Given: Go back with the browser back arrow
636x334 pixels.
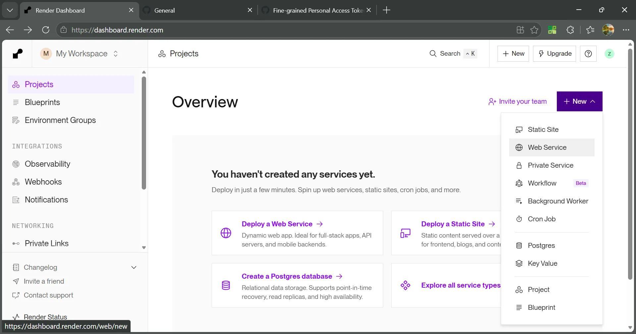Looking at the screenshot, I should point(10,30).
